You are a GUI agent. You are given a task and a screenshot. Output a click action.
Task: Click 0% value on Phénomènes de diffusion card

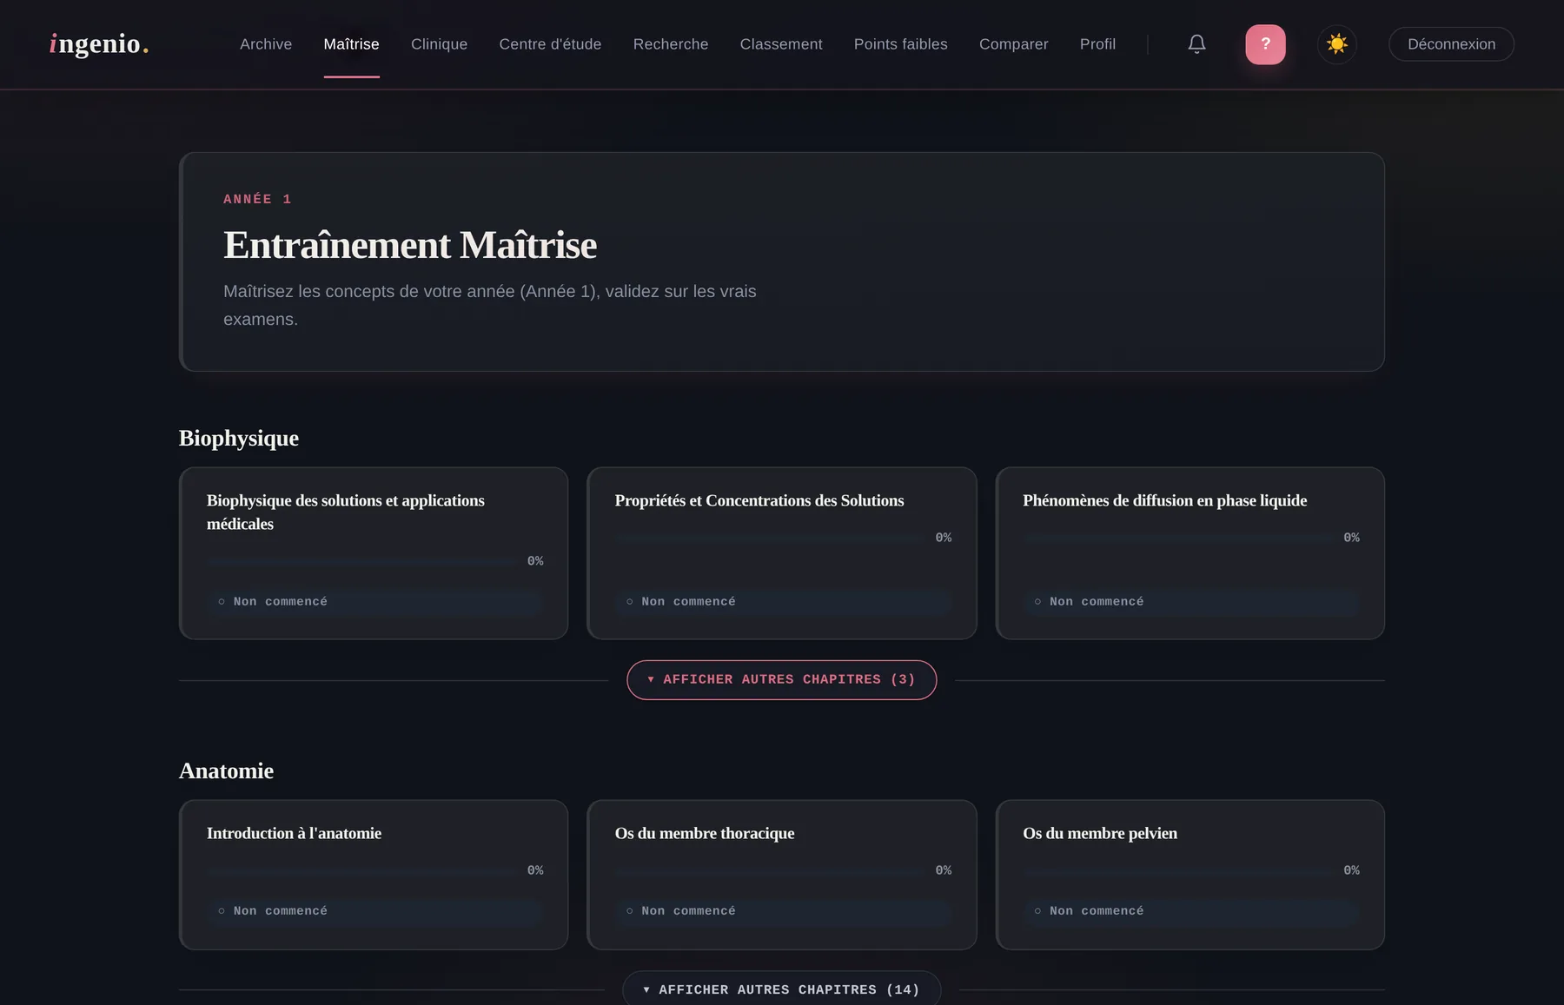point(1351,538)
